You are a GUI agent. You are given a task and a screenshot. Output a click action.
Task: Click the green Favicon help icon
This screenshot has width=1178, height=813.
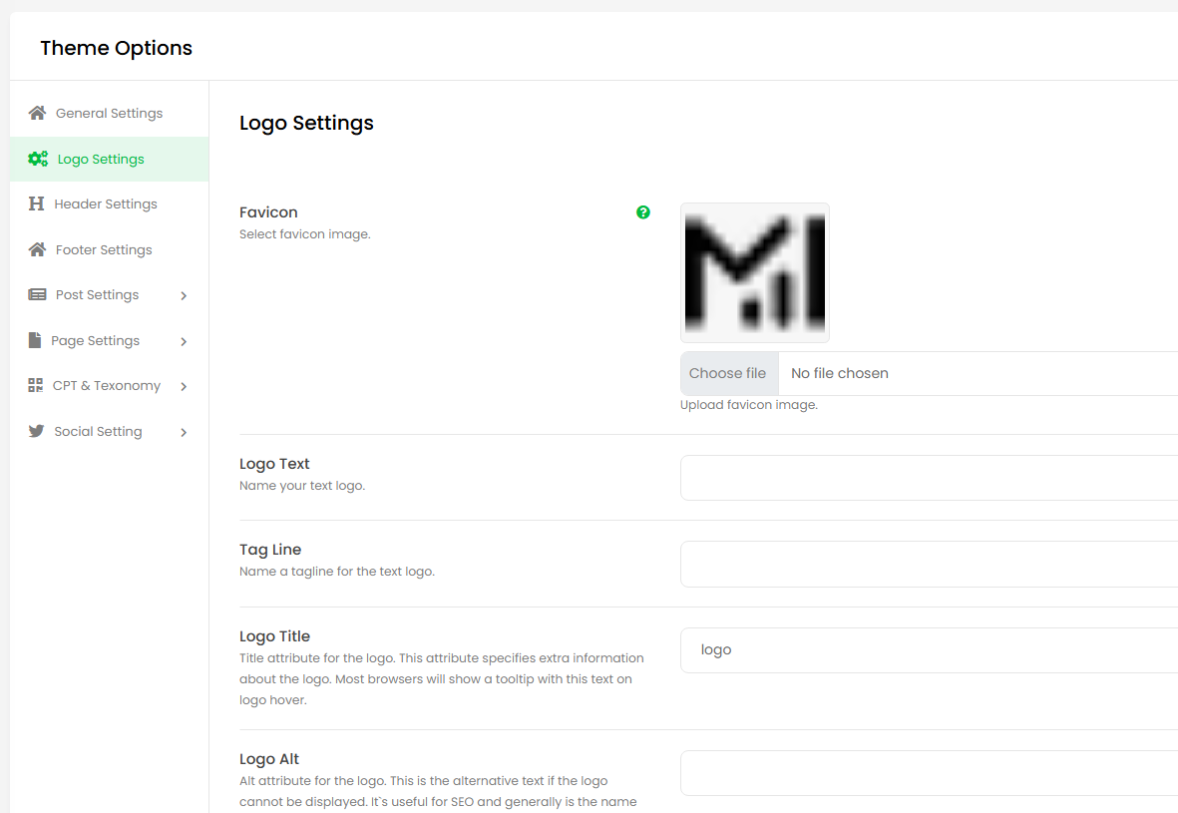(x=643, y=211)
